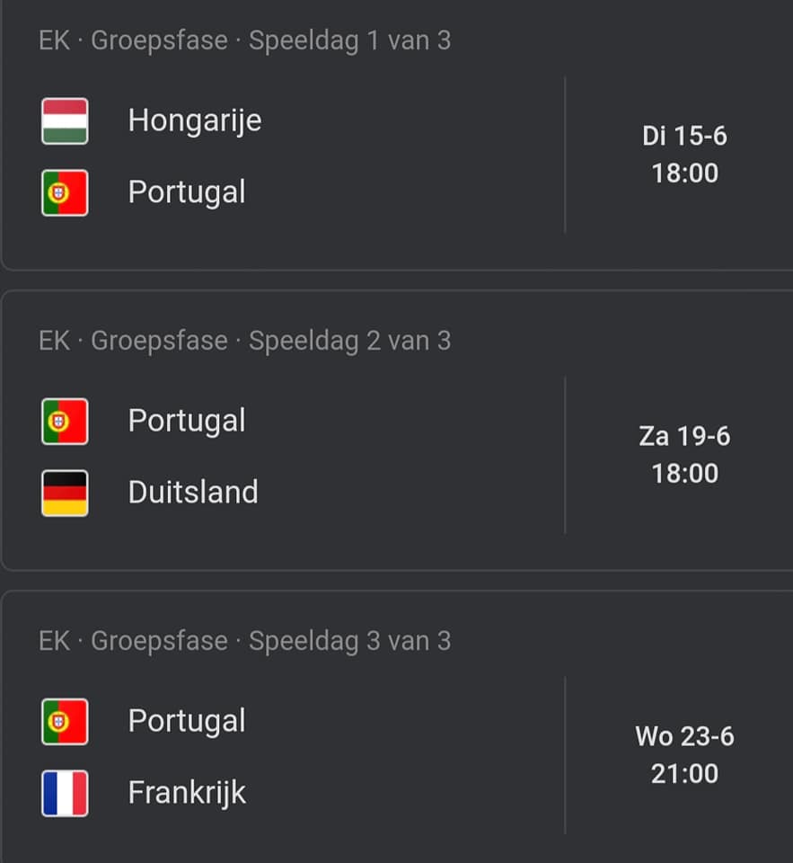This screenshot has height=863, width=793.
Task: Click Portugal flag in Speeldag 1 match
Action: [65, 192]
